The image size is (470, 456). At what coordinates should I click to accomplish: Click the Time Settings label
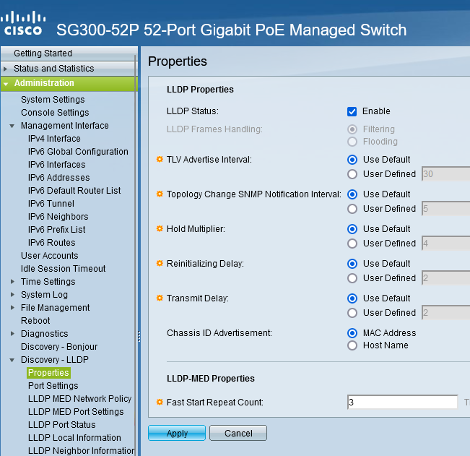(x=48, y=282)
